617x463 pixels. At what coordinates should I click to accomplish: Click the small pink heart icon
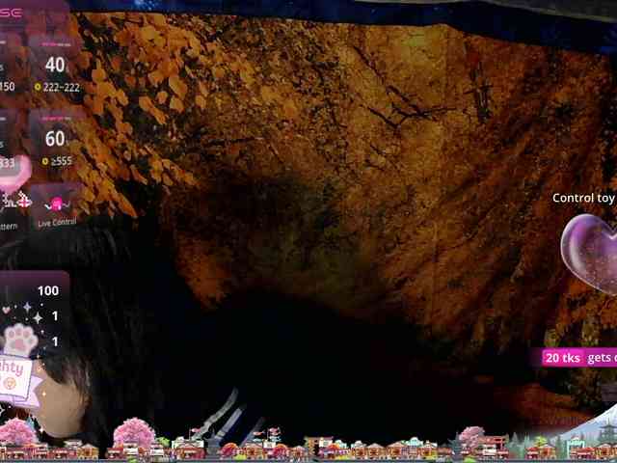coord(8,311)
